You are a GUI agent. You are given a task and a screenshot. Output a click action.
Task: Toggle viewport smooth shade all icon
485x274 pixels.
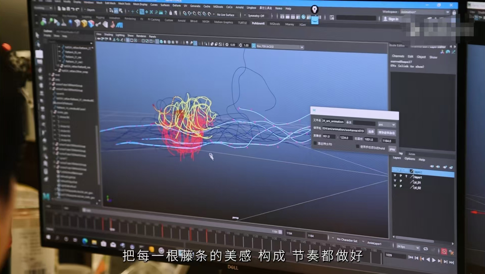161,42
